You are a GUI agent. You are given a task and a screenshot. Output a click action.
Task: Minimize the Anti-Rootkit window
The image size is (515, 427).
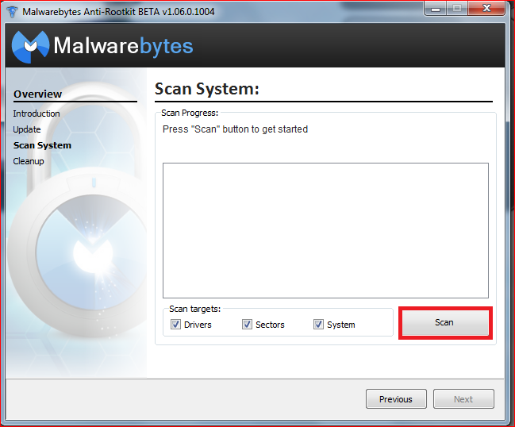436,8
